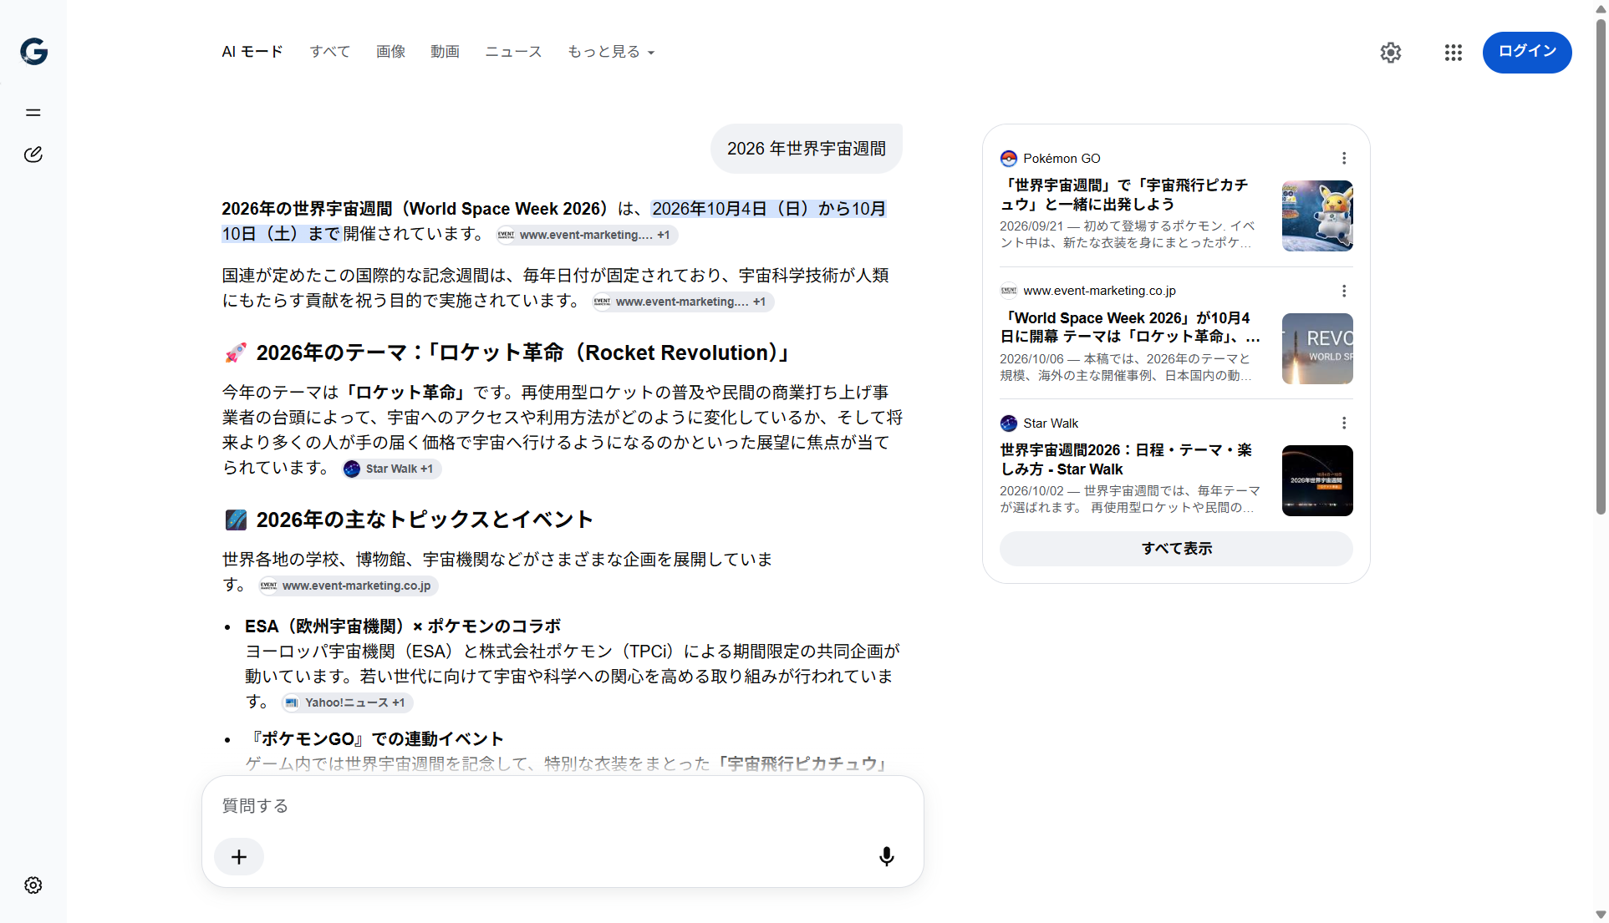Click the Pokémon GO favicon in sources
Image resolution: width=1609 pixels, height=923 pixels.
(x=1009, y=159)
